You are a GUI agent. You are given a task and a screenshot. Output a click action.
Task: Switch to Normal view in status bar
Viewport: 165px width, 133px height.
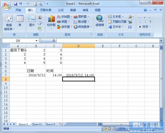[x=105, y=128]
